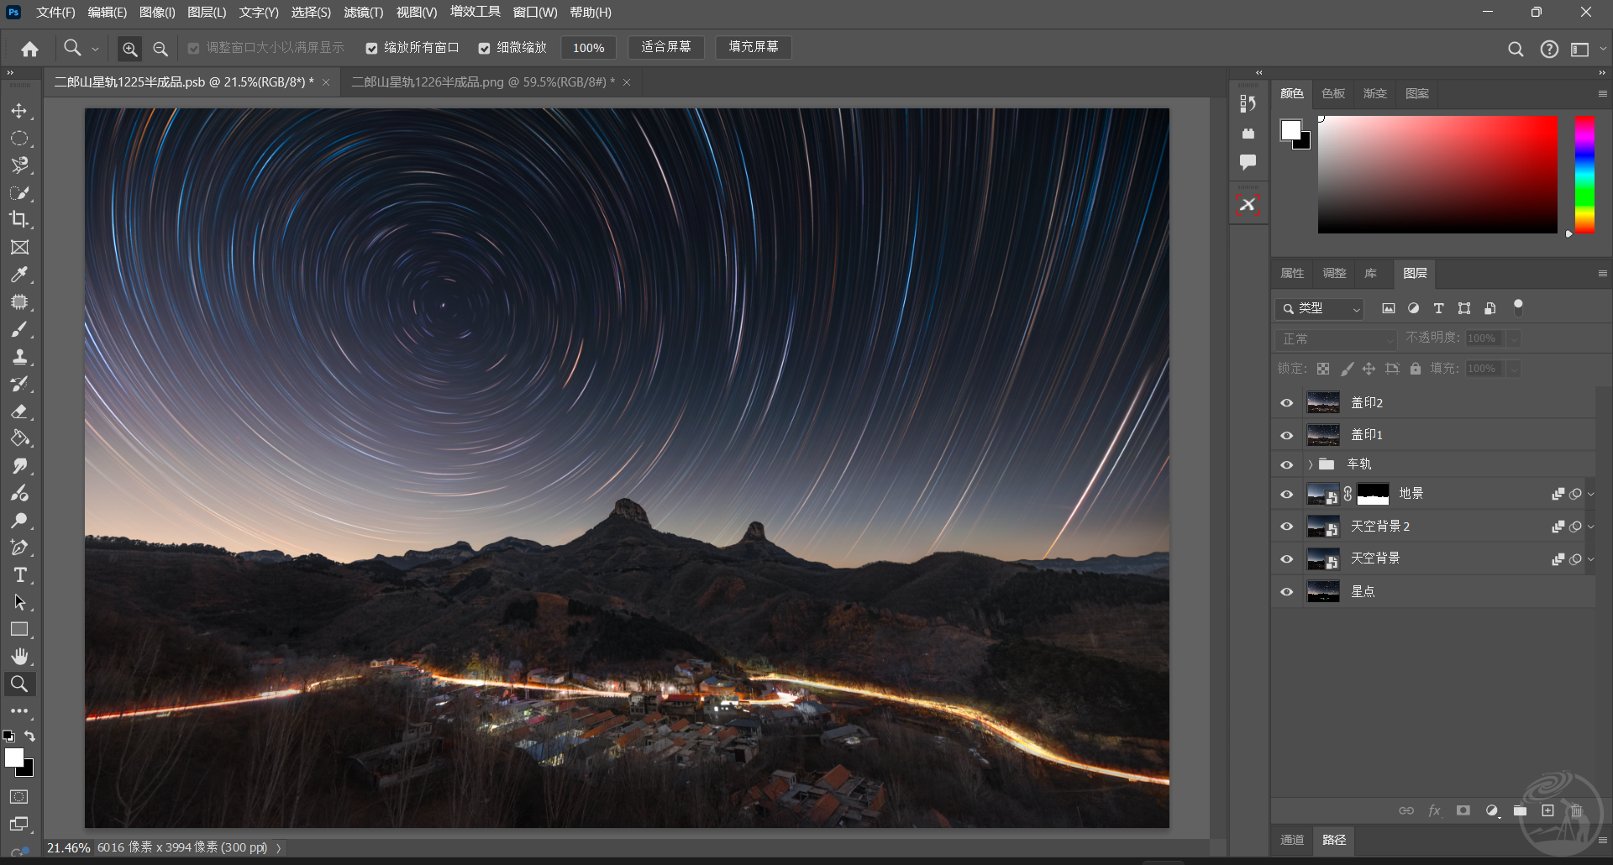Click the 适合屏幕 button

pos(665,48)
